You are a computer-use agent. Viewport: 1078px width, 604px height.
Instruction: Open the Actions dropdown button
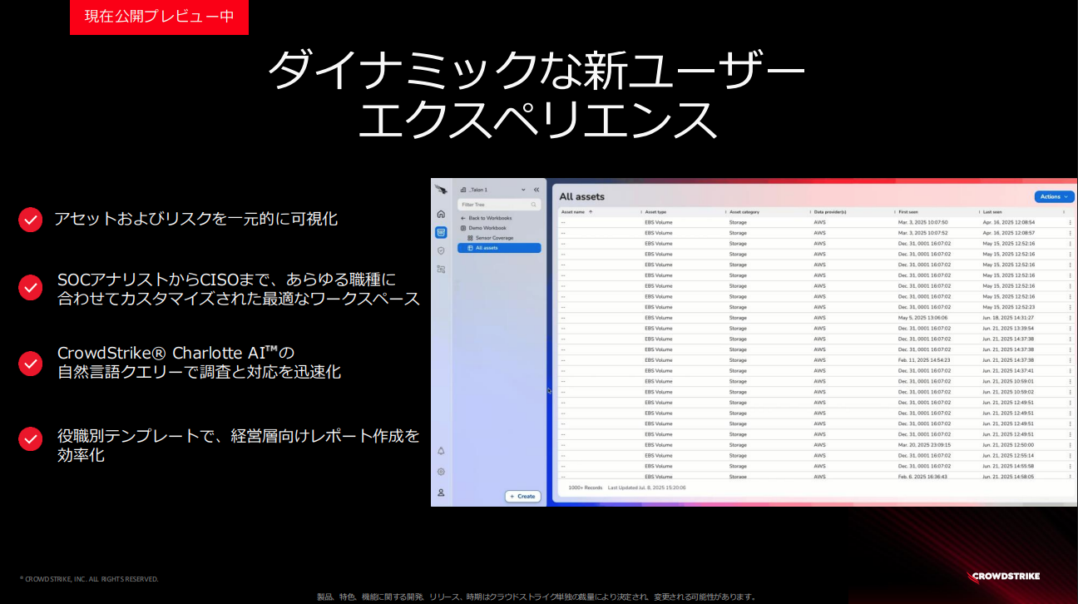[1054, 197]
